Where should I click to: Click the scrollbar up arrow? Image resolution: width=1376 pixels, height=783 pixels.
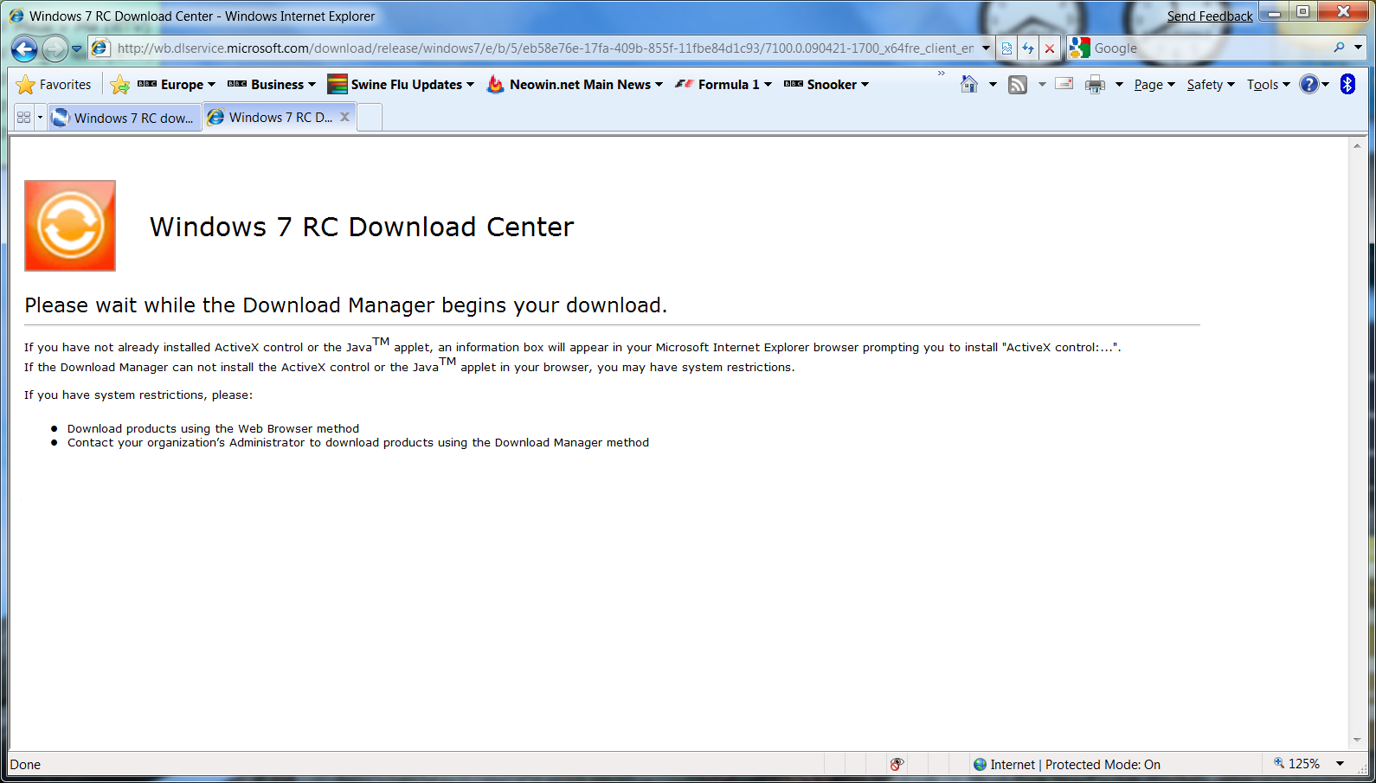(x=1357, y=145)
